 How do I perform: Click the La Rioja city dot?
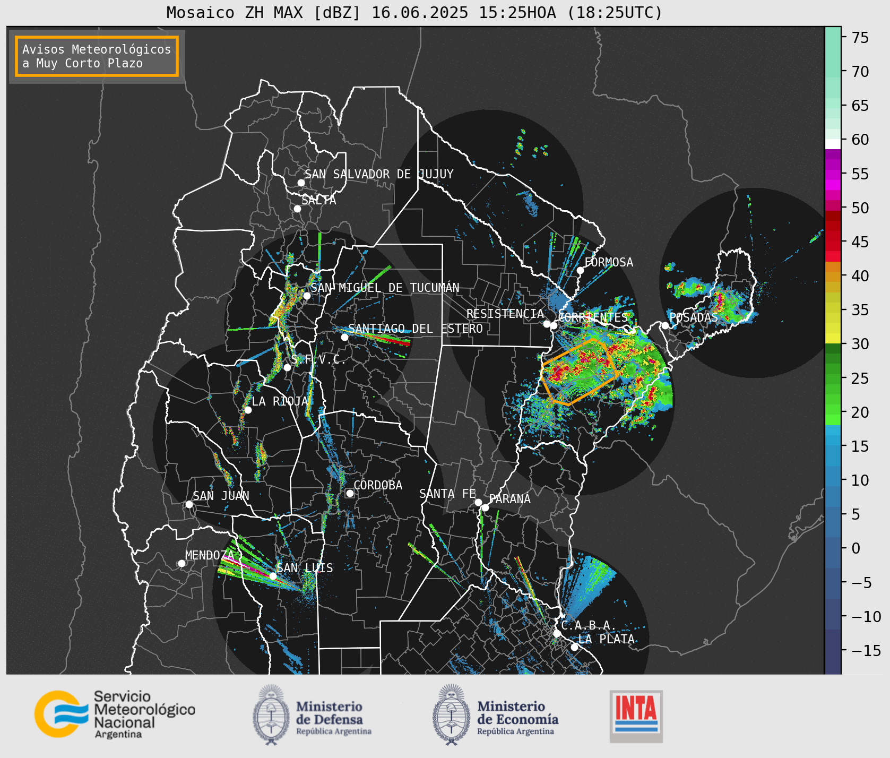(x=248, y=410)
